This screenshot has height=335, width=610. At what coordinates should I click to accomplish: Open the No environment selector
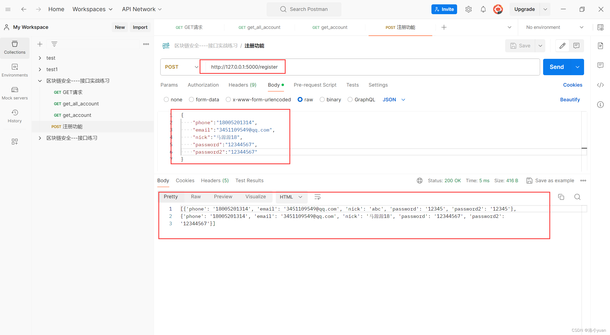click(x=555, y=27)
